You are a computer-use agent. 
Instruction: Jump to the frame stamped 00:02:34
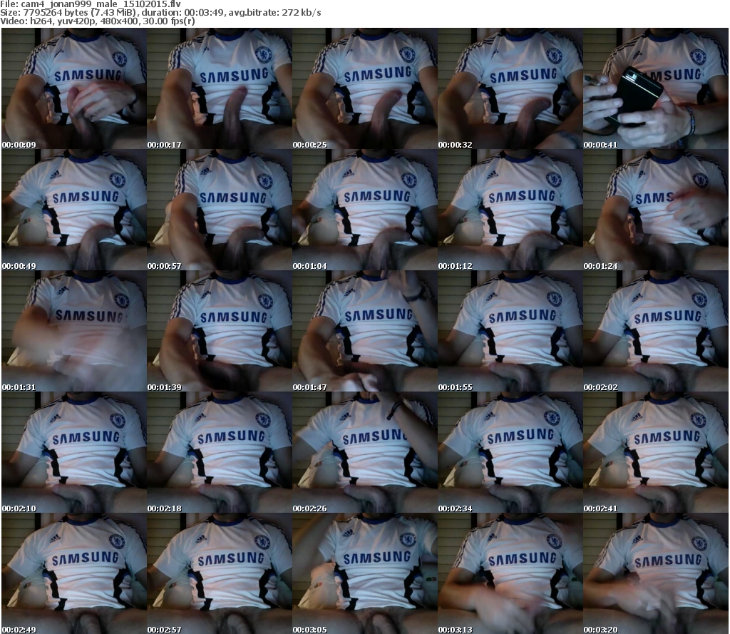coord(510,452)
